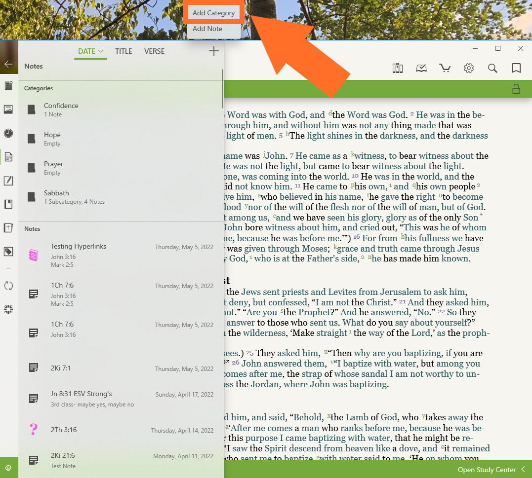Open the shopping cart store
The width and height of the screenshot is (532, 478).
445,68
